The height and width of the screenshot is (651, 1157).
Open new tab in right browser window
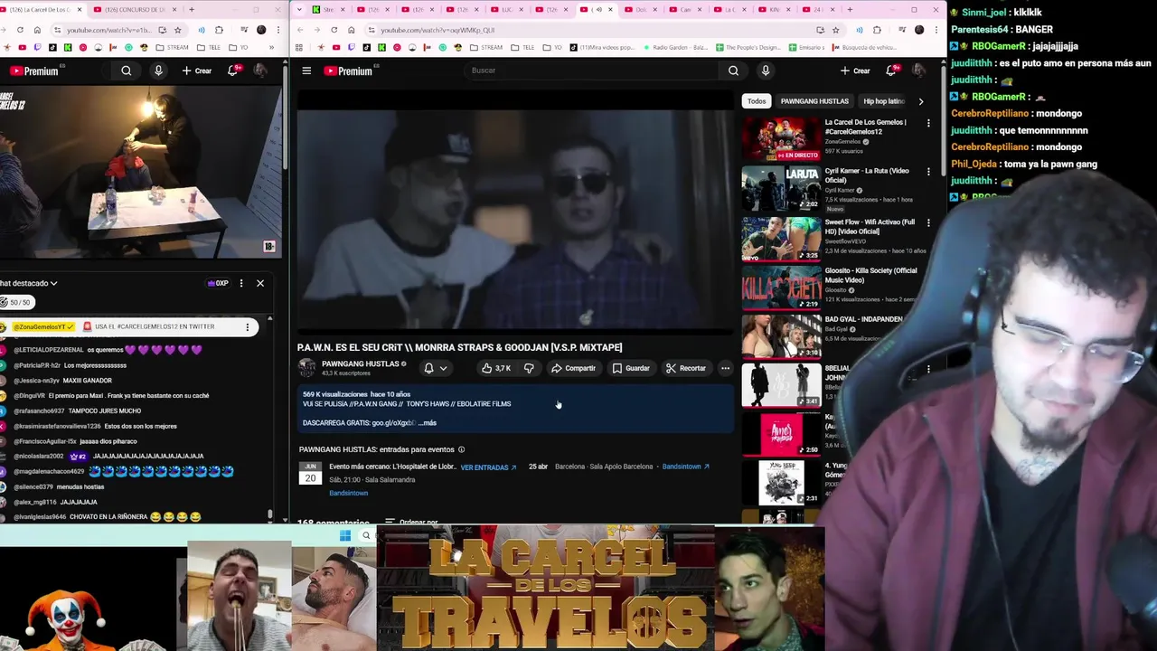pyautogui.click(x=850, y=10)
